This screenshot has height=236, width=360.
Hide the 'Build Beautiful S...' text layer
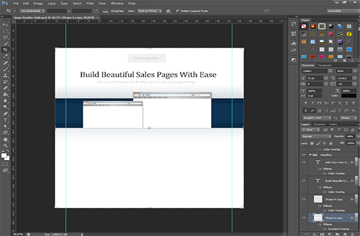(304, 181)
